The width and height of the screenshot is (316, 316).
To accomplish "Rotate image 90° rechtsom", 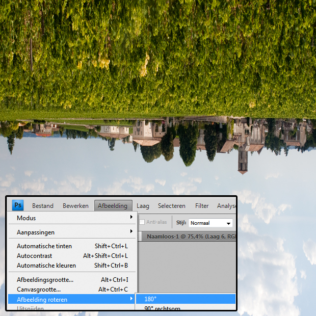I will tap(186, 307).
